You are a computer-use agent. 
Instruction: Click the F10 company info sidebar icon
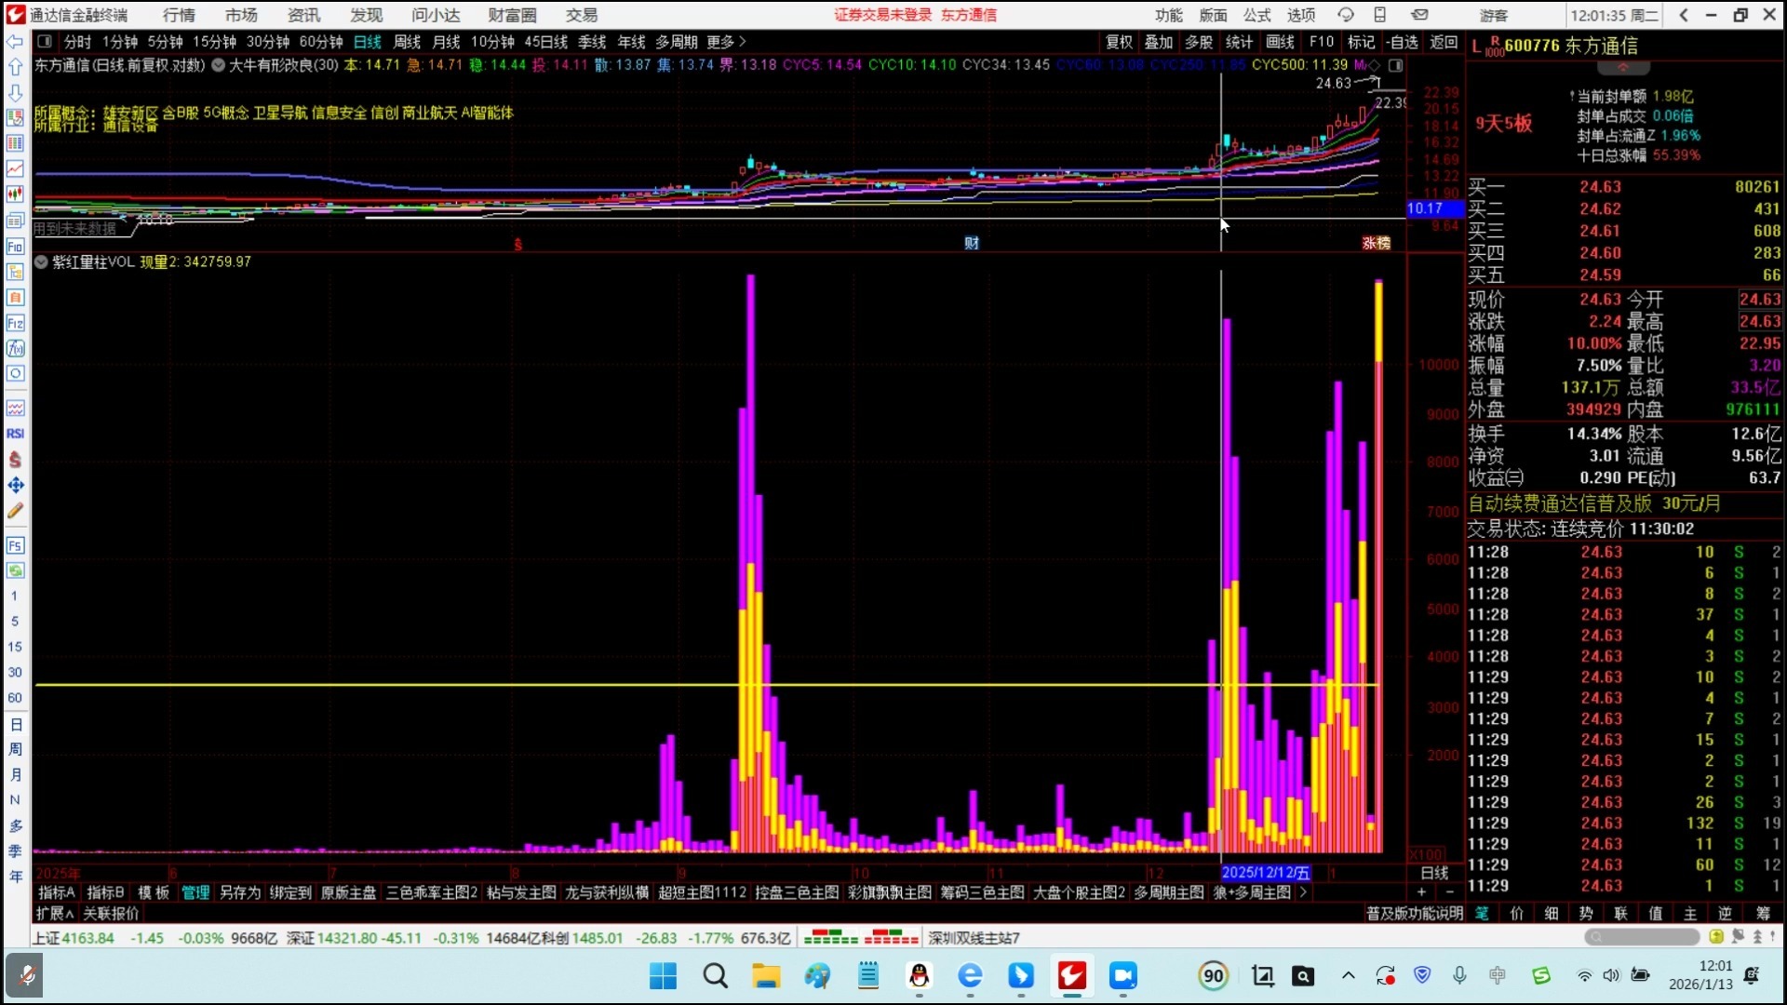pos(15,247)
